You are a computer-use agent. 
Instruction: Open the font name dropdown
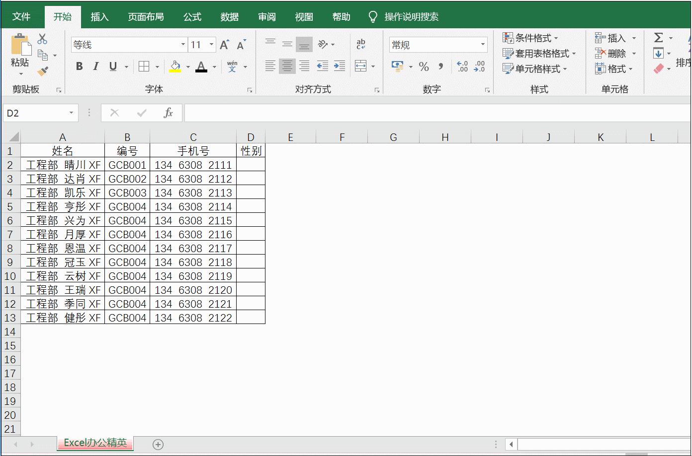pos(182,44)
